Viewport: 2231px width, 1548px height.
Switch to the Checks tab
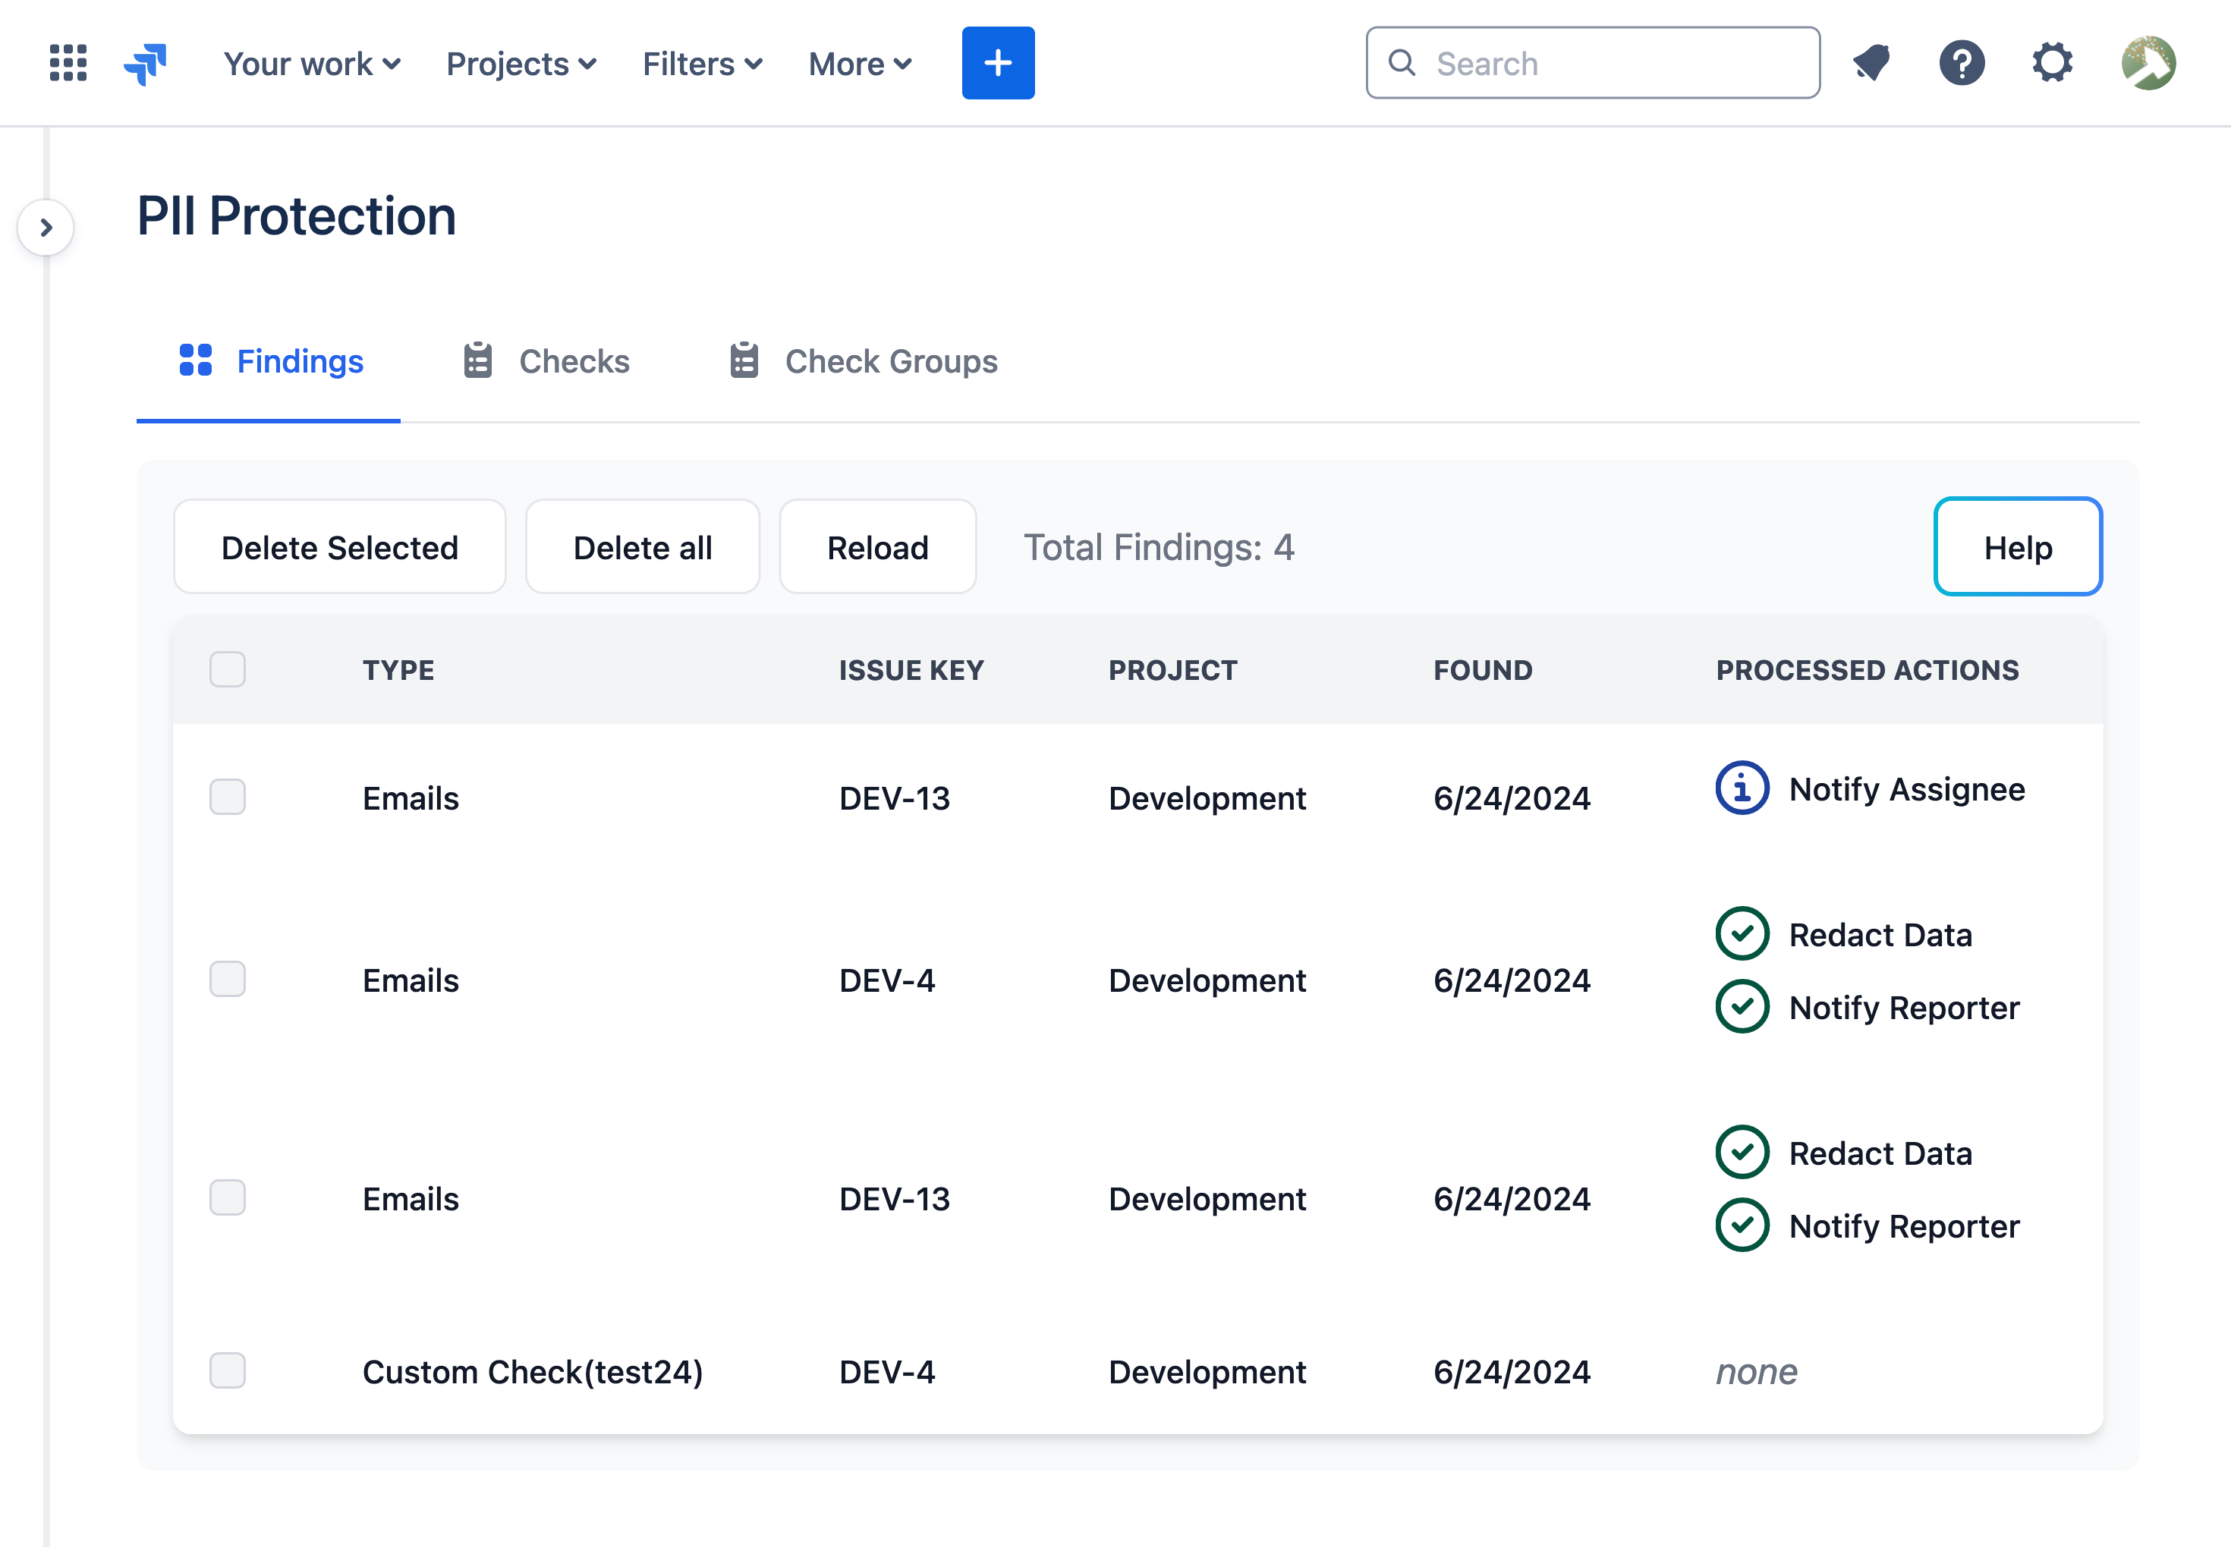(x=546, y=360)
